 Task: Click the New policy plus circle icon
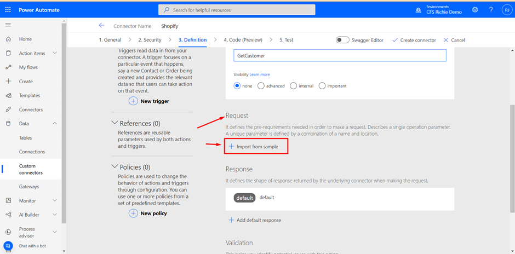point(133,213)
